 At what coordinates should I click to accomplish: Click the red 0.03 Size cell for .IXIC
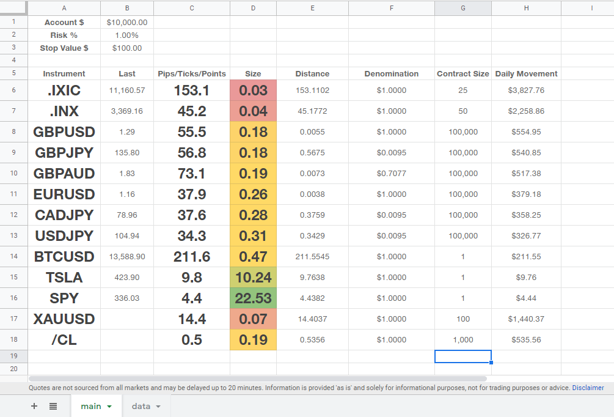pyautogui.click(x=253, y=90)
